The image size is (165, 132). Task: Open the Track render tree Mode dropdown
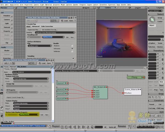(x=31, y=78)
